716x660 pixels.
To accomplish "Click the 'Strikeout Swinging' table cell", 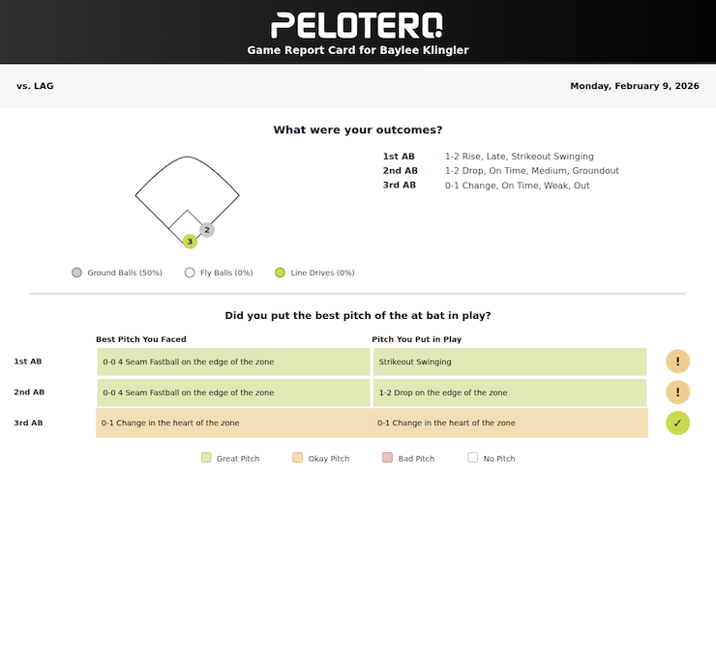I will [510, 361].
